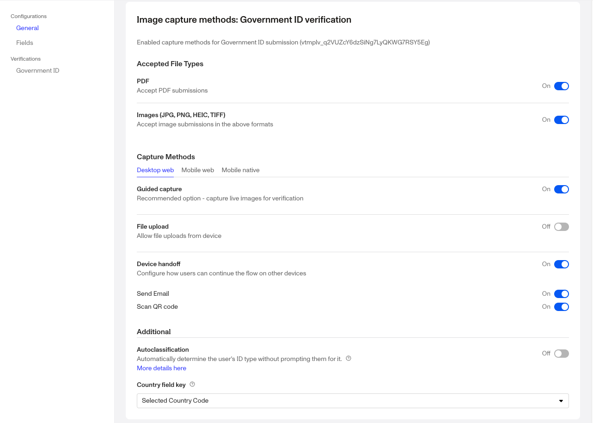Go to Fields in sidebar
The width and height of the screenshot is (593, 423).
(x=24, y=43)
